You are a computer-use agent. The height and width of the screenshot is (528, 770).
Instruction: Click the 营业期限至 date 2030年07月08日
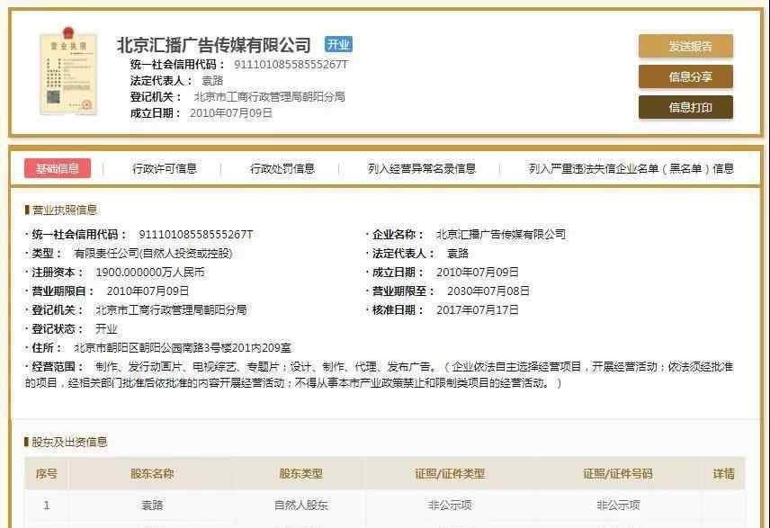(x=488, y=291)
